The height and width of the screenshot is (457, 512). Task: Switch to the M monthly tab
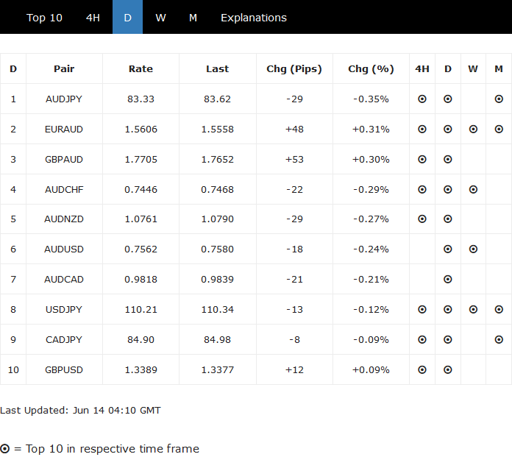[193, 18]
